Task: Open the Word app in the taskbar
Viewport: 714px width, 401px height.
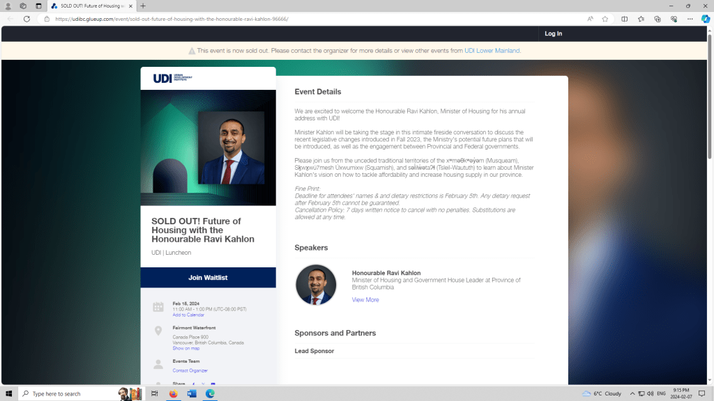Action: click(192, 393)
